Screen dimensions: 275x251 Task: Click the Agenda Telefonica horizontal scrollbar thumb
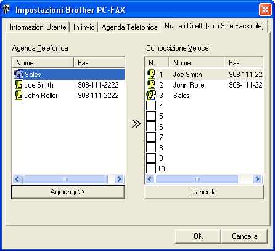[65, 179]
